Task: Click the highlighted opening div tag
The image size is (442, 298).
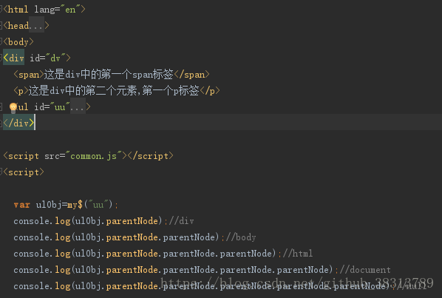Action: click(13, 58)
